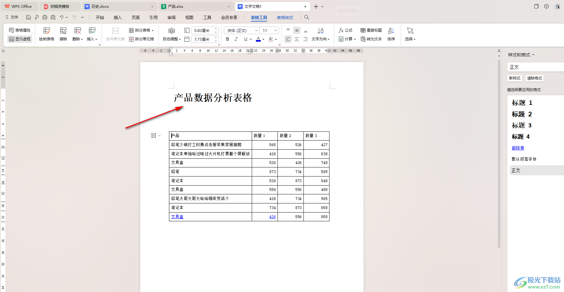Open the 选择 select dropdown
Image resolution: width=564 pixels, height=292 pixels.
tap(410, 34)
